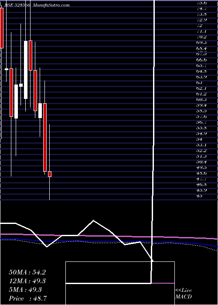Screen dimensions: 218x305
Task: Click the MunafaSutra.com watermark title text
Action: coord(51,5)
